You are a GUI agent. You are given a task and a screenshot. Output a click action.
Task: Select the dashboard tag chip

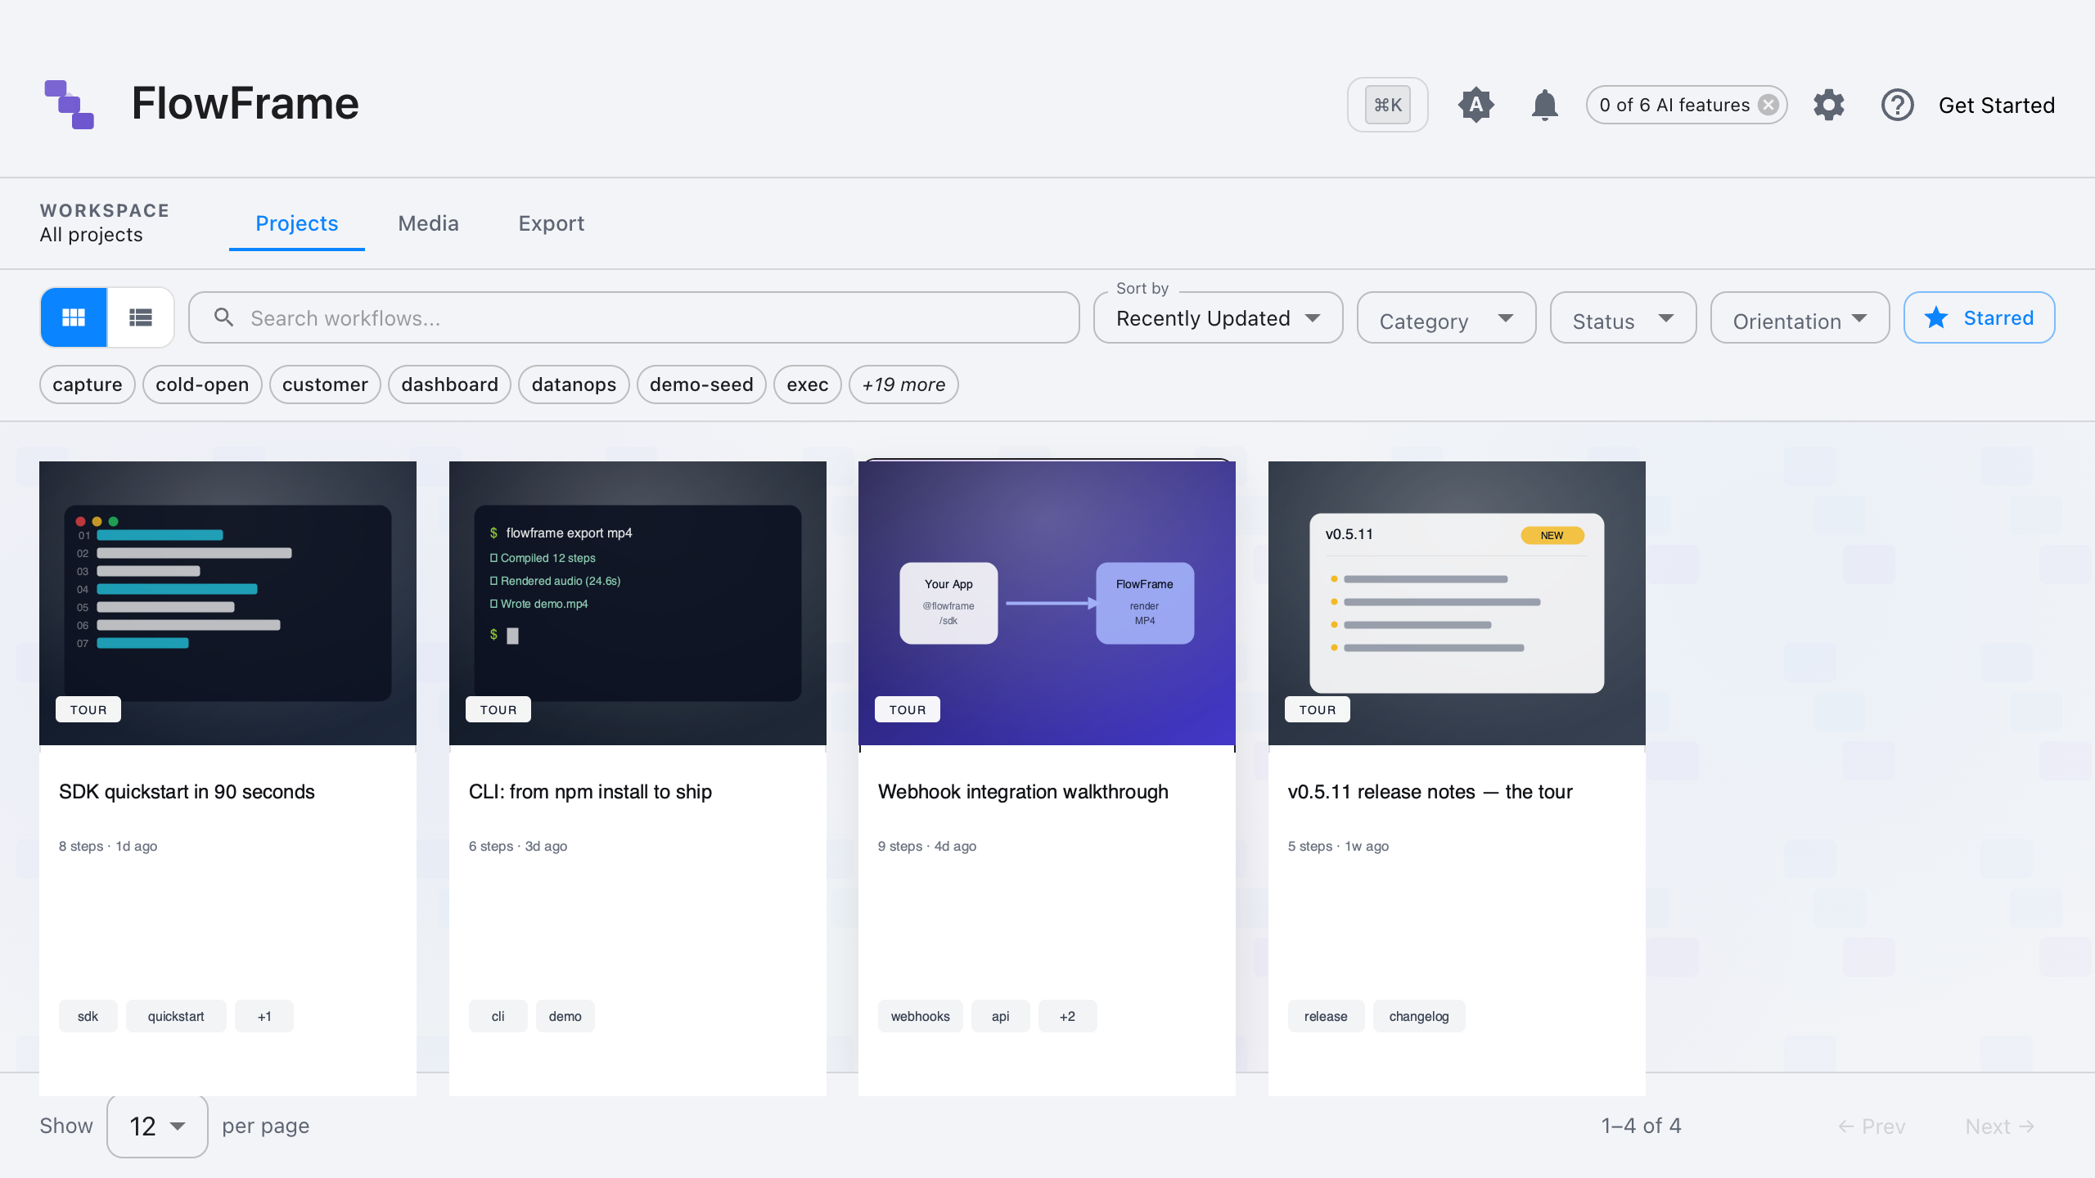coord(449,384)
